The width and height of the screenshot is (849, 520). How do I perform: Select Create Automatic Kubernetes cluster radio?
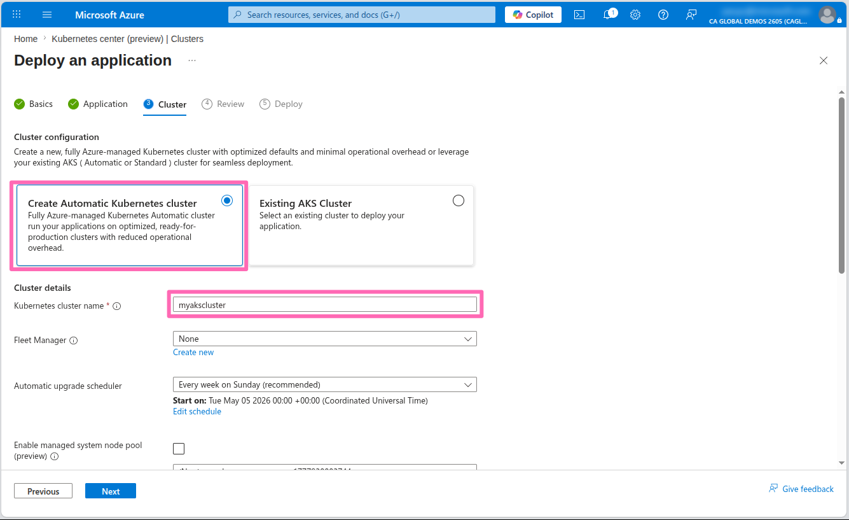click(x=227, y=200)
